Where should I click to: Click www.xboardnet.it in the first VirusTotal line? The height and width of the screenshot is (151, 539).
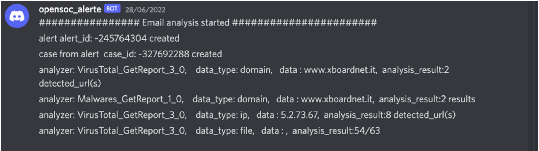point(340,70)
